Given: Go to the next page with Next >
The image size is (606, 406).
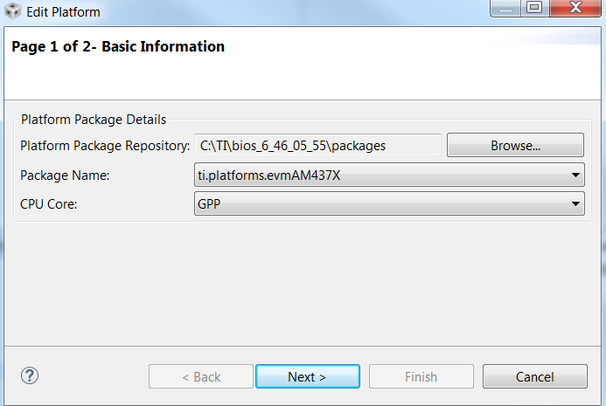Looking at the screenshot, I should pos(307,376).
